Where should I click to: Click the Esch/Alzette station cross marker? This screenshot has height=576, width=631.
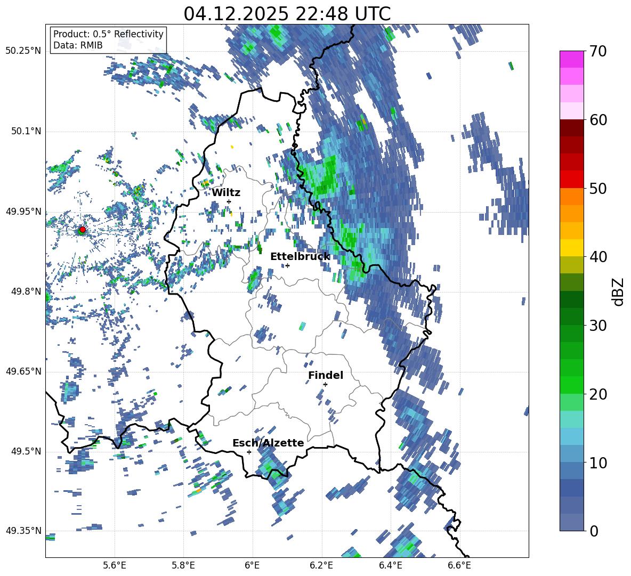click(x=249, y=452)
